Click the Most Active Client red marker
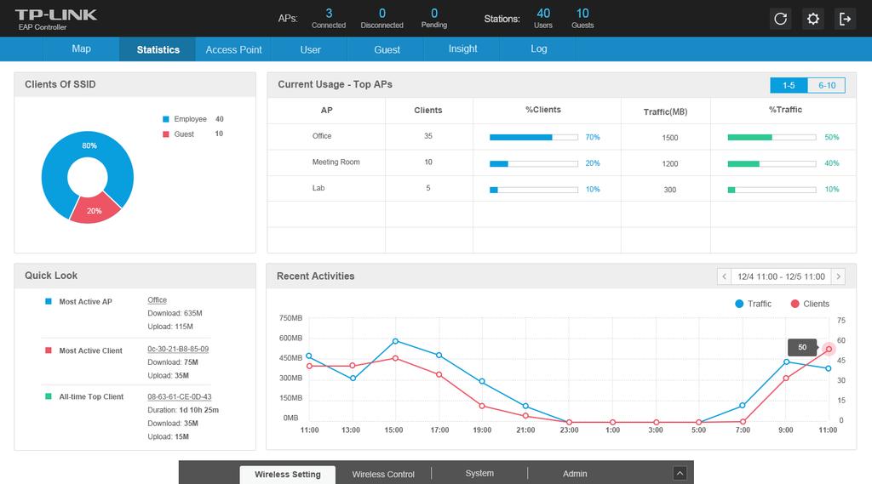Screen dimensions: 872x484 pyautogui.click(x=48, y=350)
